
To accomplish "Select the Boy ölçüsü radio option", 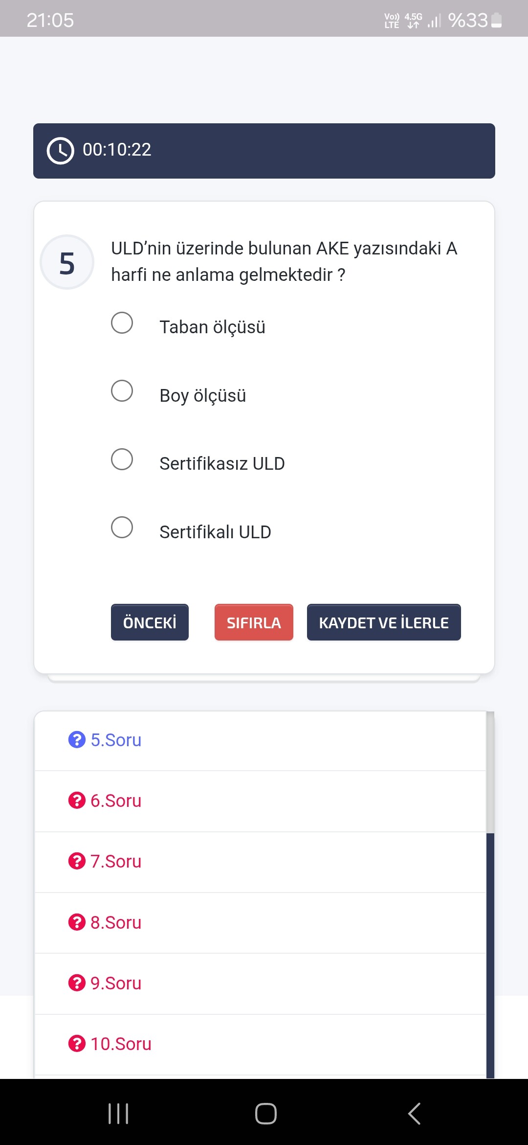I will tap(122, 391).
